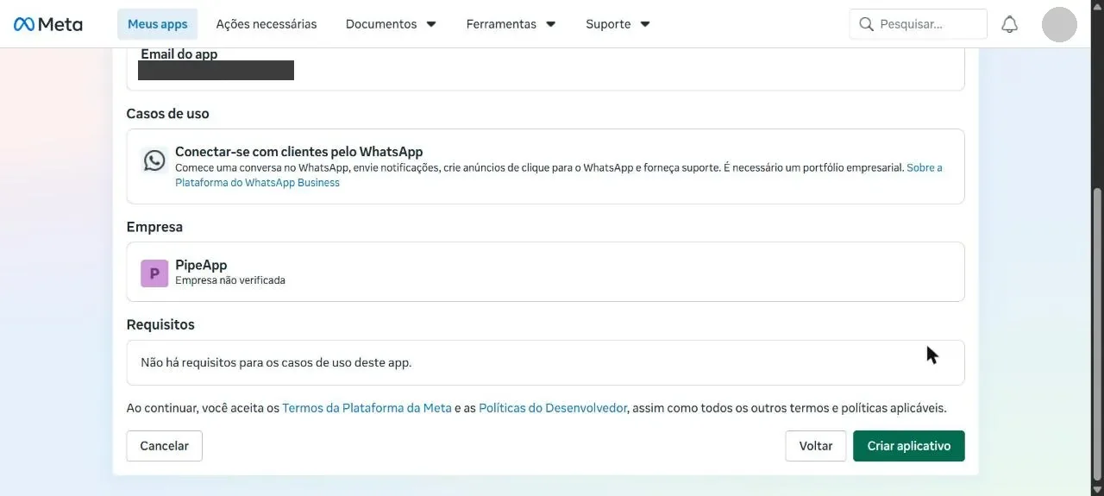
Task: Click the 'Casos de uso' heading
Action: tap(167, 114)
